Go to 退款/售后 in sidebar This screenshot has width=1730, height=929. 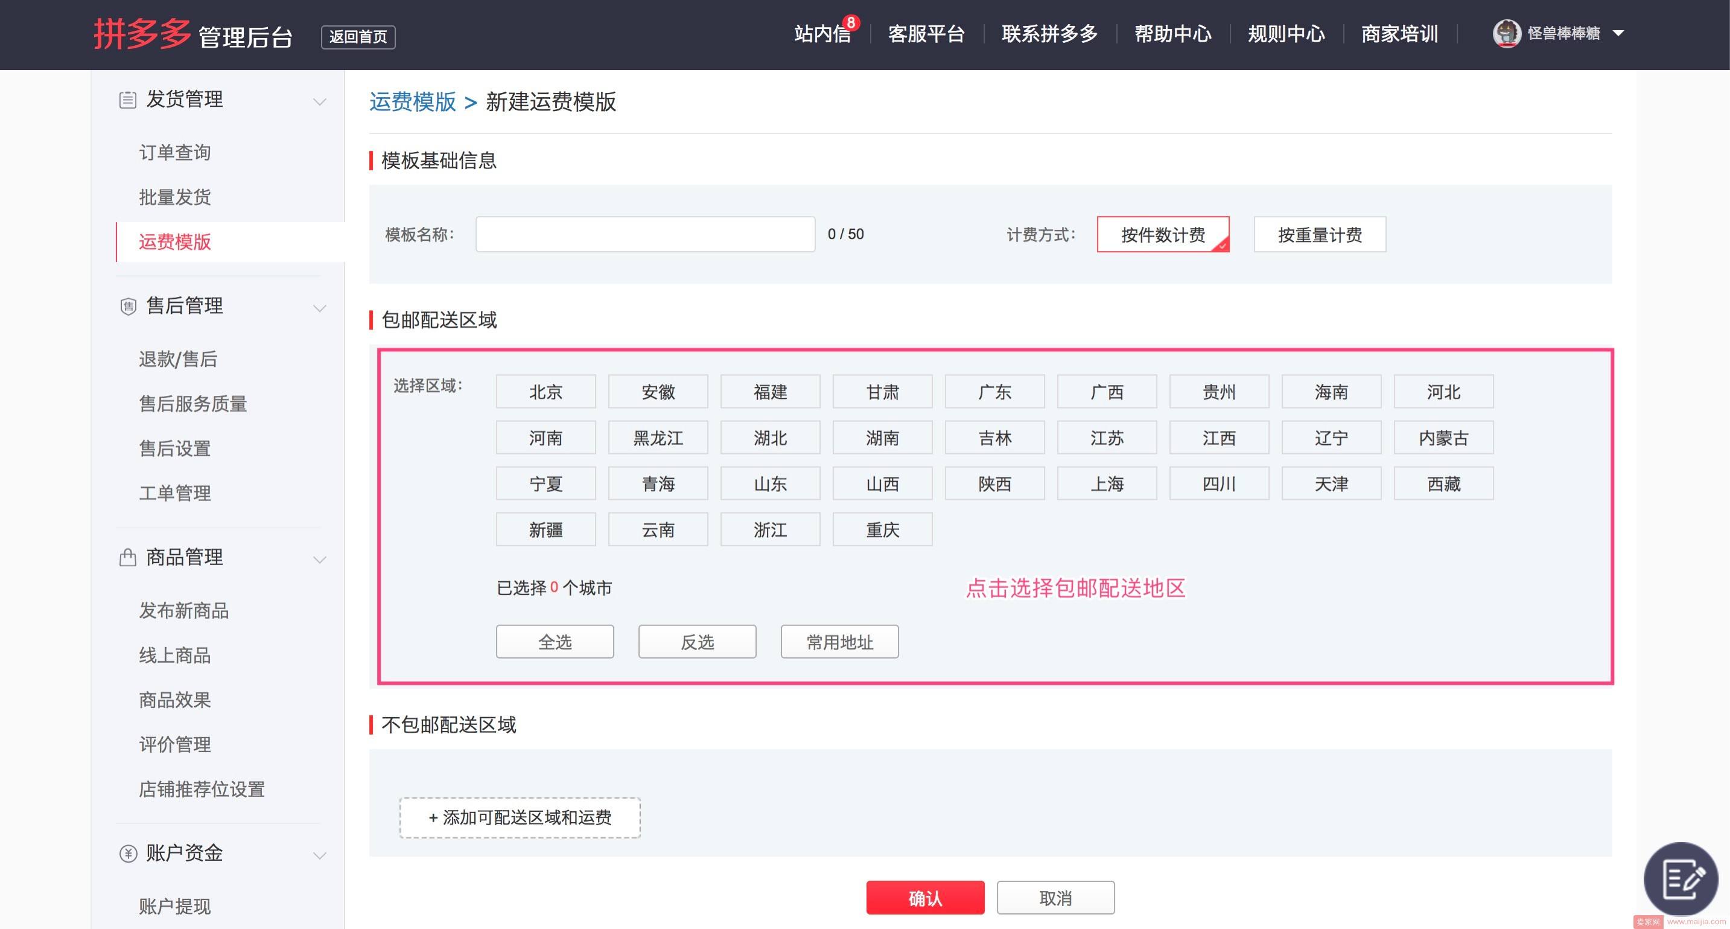(178, 359)
